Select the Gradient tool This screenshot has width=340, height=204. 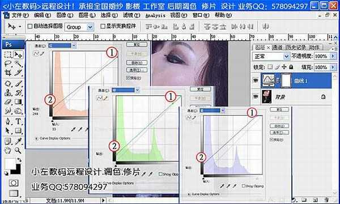click(18, 101)
